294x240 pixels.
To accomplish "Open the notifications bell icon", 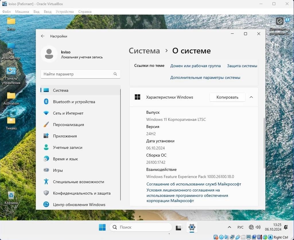I will tap(286, 227).
